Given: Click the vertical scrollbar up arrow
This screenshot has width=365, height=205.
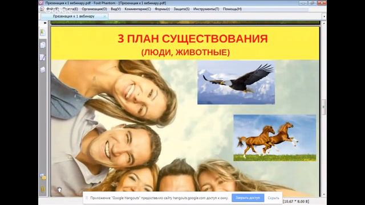Looking at the screenshot, I should [x=323, y=23].
